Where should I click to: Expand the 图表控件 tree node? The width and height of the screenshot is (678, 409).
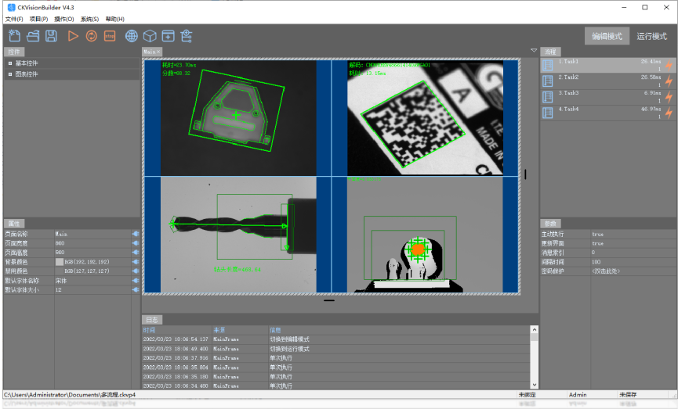(9, 74)
